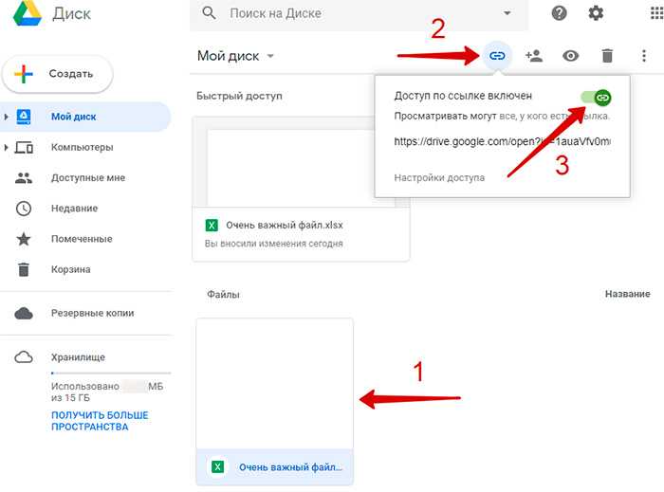Image resolution: width=664 pixels, height=492 pixels.
Task: Select Очень важный файл tile in Файлы
Action: pyautogui.click(x=274, y=402)
